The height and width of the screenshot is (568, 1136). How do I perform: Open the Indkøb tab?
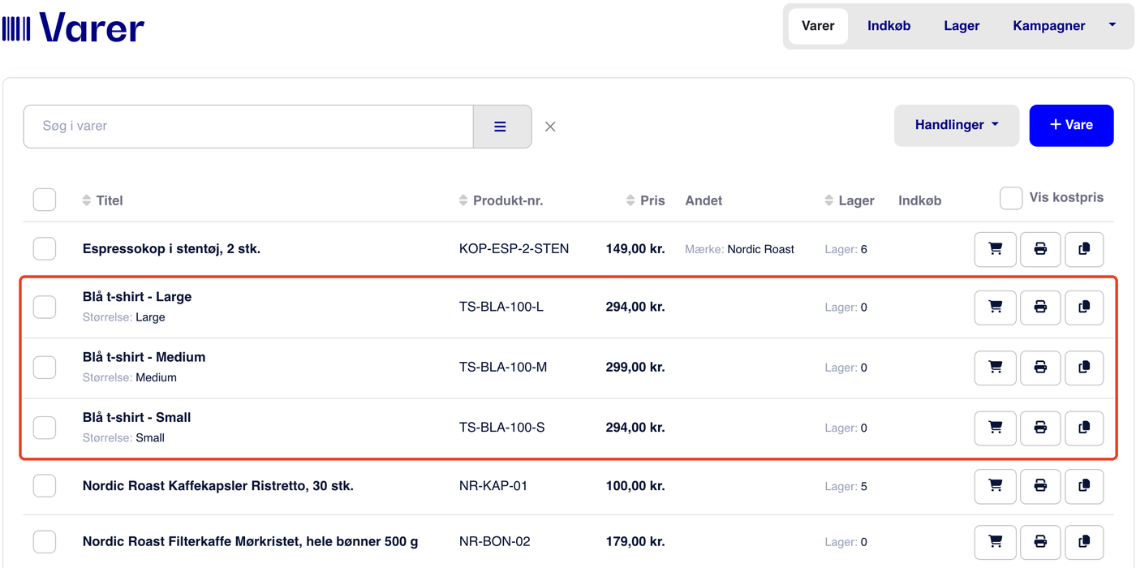coord(889,26)
